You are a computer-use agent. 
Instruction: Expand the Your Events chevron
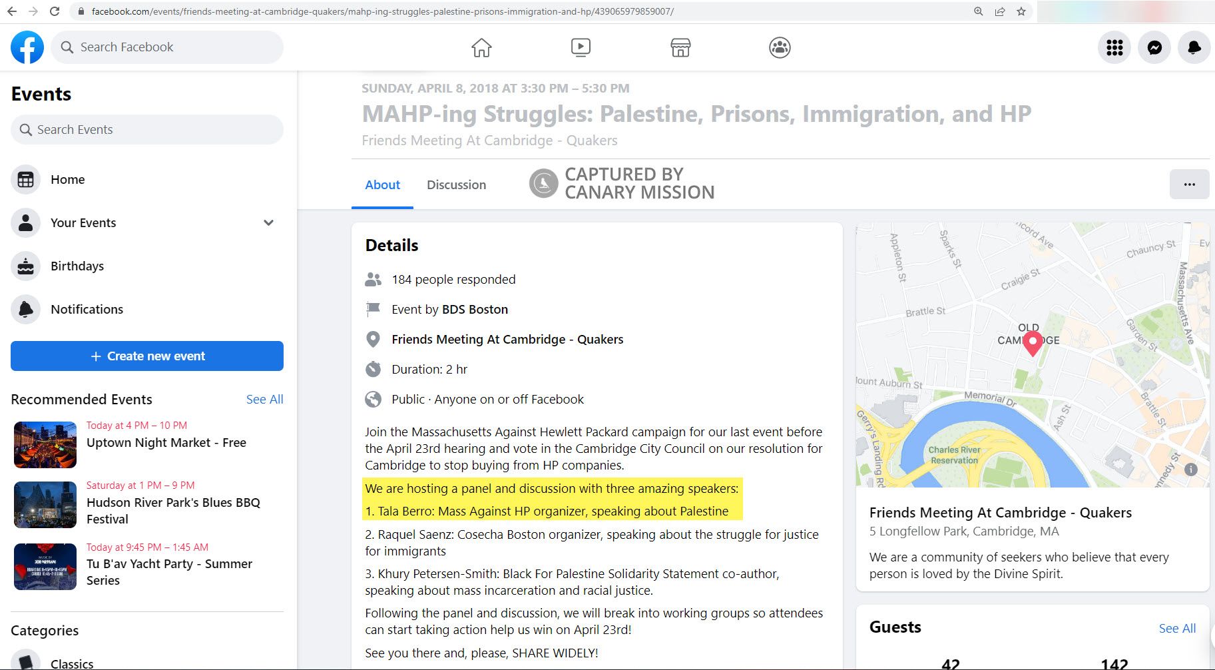(268, 223)
